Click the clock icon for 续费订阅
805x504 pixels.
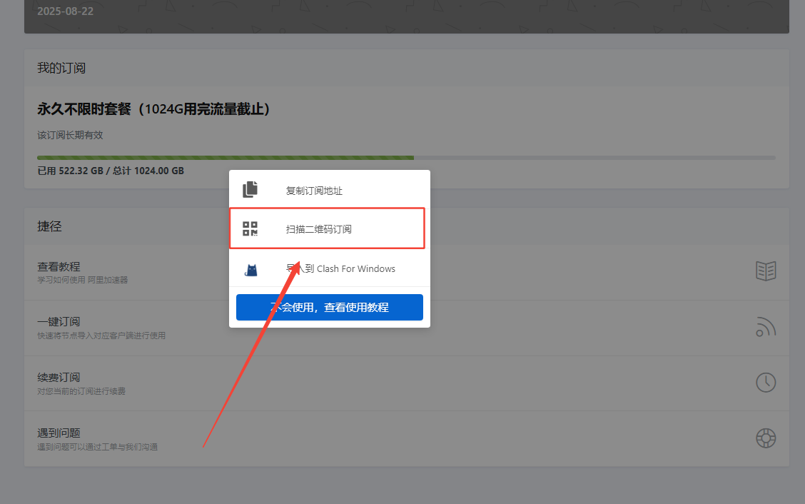tap(766, 383)
